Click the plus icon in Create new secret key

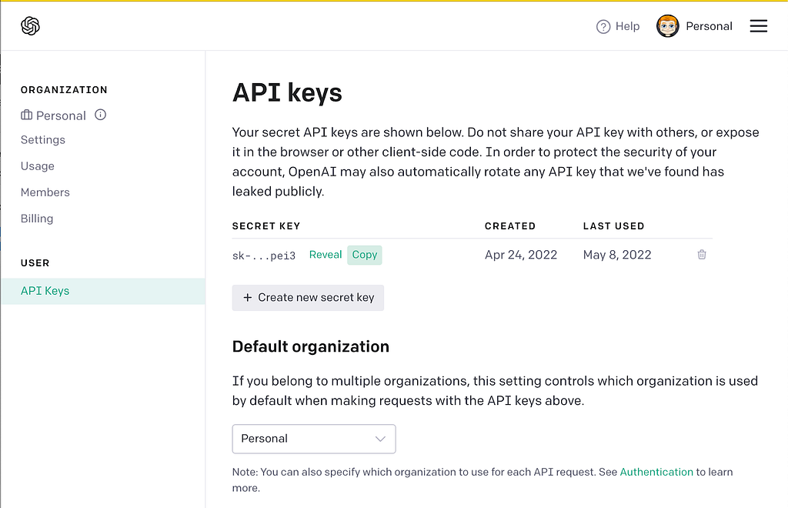click(x=247, y=297)
